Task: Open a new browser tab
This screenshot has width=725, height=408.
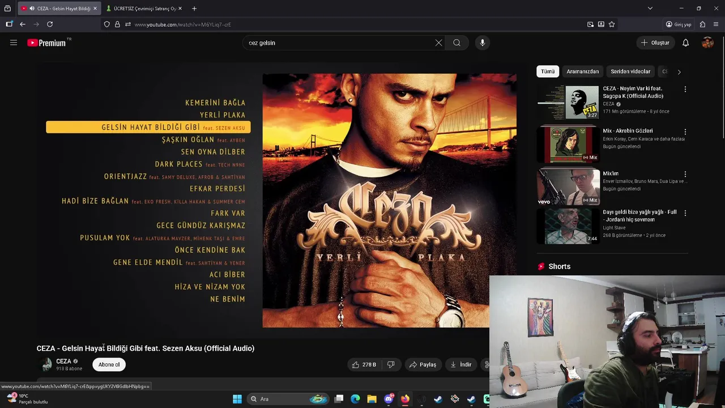Action: [194, 8]
